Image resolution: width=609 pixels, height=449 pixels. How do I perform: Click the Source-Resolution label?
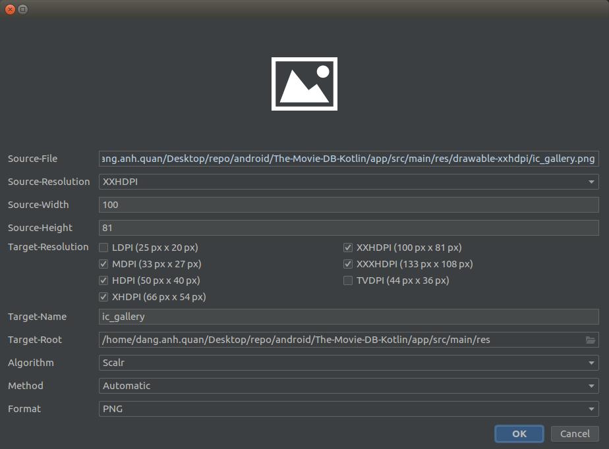49,182
